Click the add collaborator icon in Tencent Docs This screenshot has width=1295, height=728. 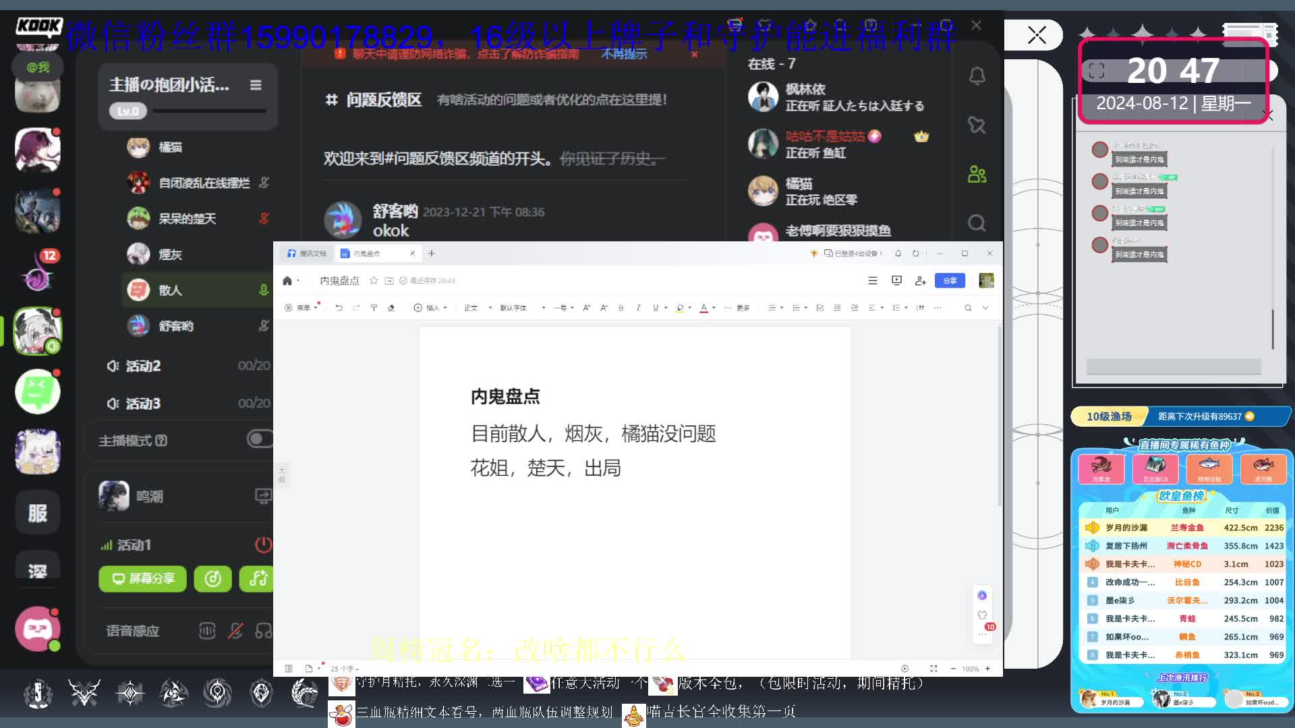(920, 280)
